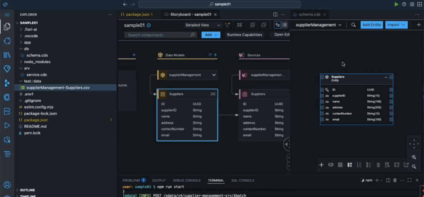Expand the Import dropdown button
Image resolution: width=424 pixels, height=197 pixels.
(396, 25)
